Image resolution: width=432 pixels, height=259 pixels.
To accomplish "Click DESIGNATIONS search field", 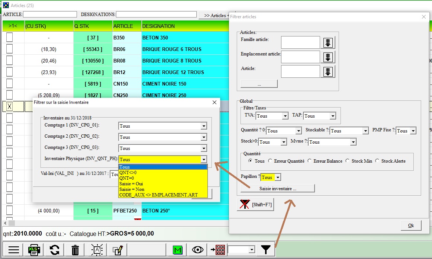I will pyautogui.click(x=156, y=15).
